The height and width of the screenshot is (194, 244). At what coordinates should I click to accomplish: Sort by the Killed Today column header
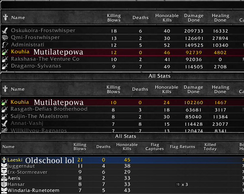tap(210, 147)
